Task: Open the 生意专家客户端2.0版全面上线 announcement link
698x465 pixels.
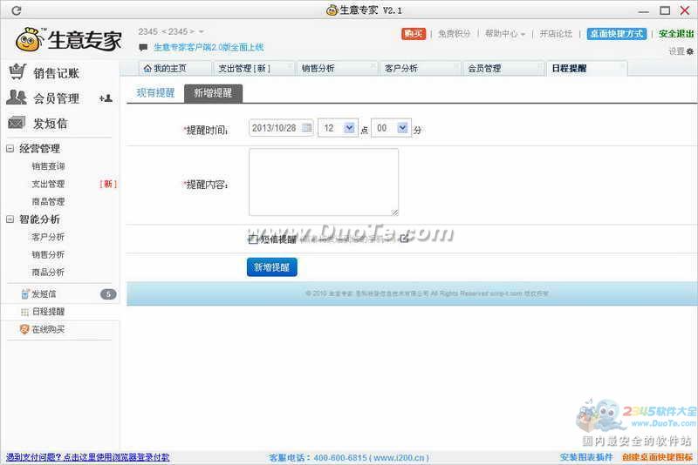Action: tap(209, 47)
